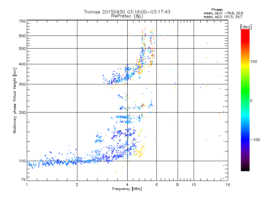
Task: Click the colorbar tick label '0'
Action: (x=251, y=101)
